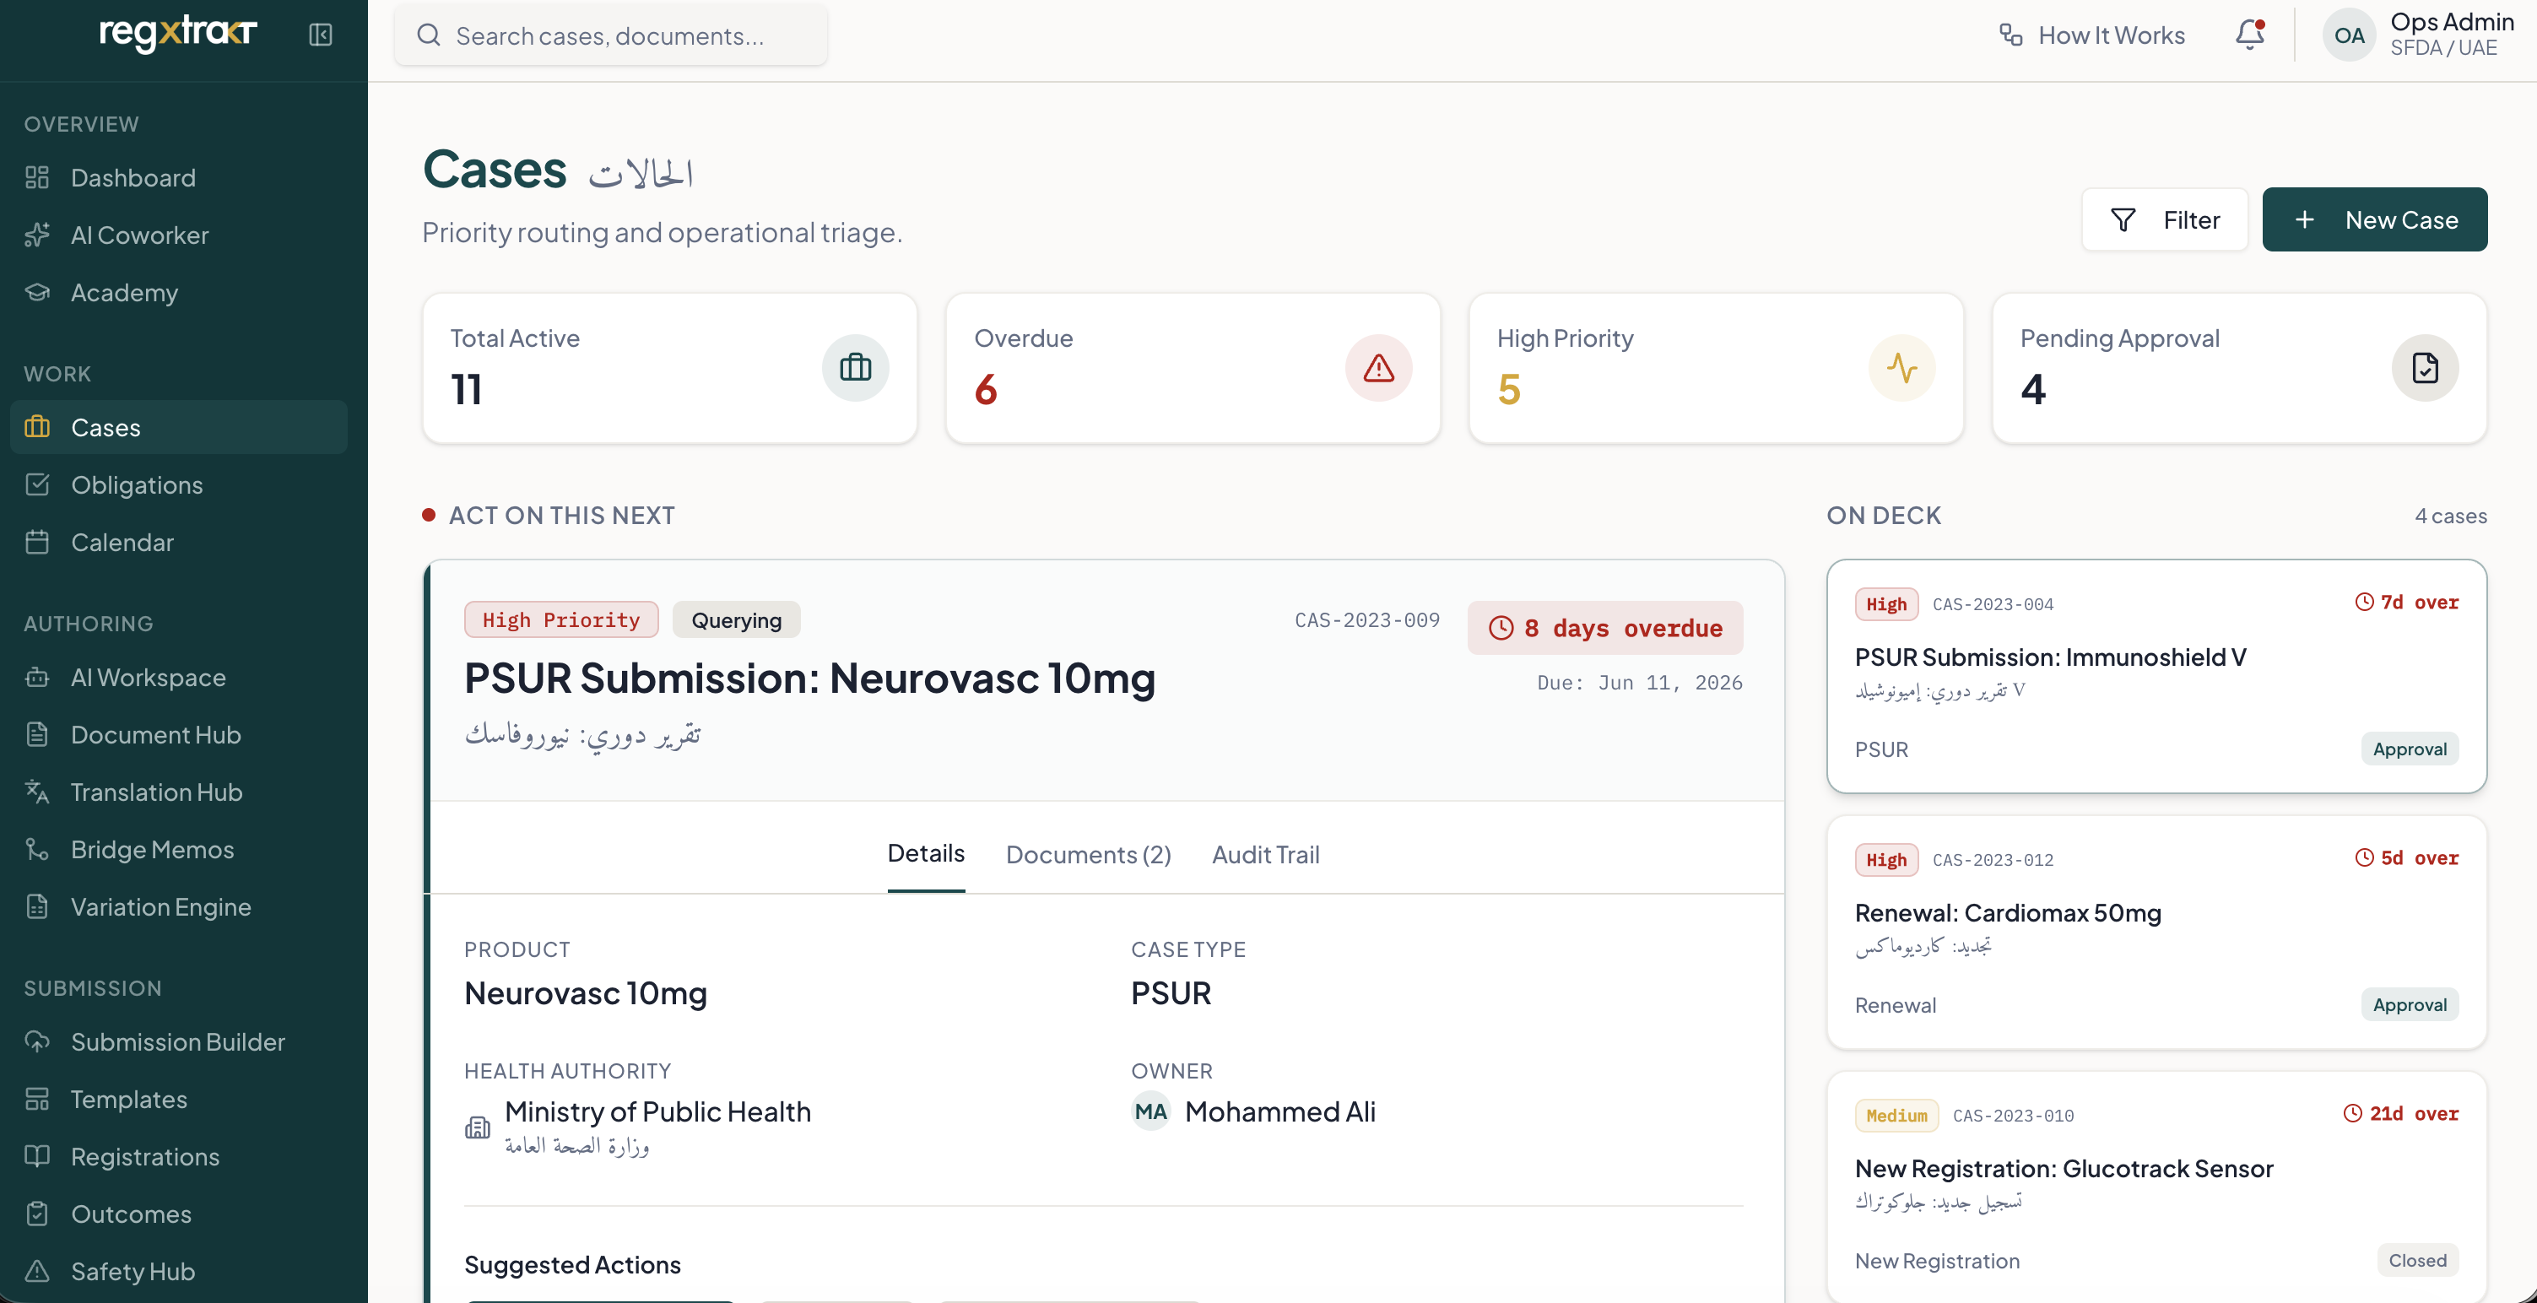Click the Due: Jun 11, 2026 date
2537x1303 pixels.
click(x=1640, y=683)
